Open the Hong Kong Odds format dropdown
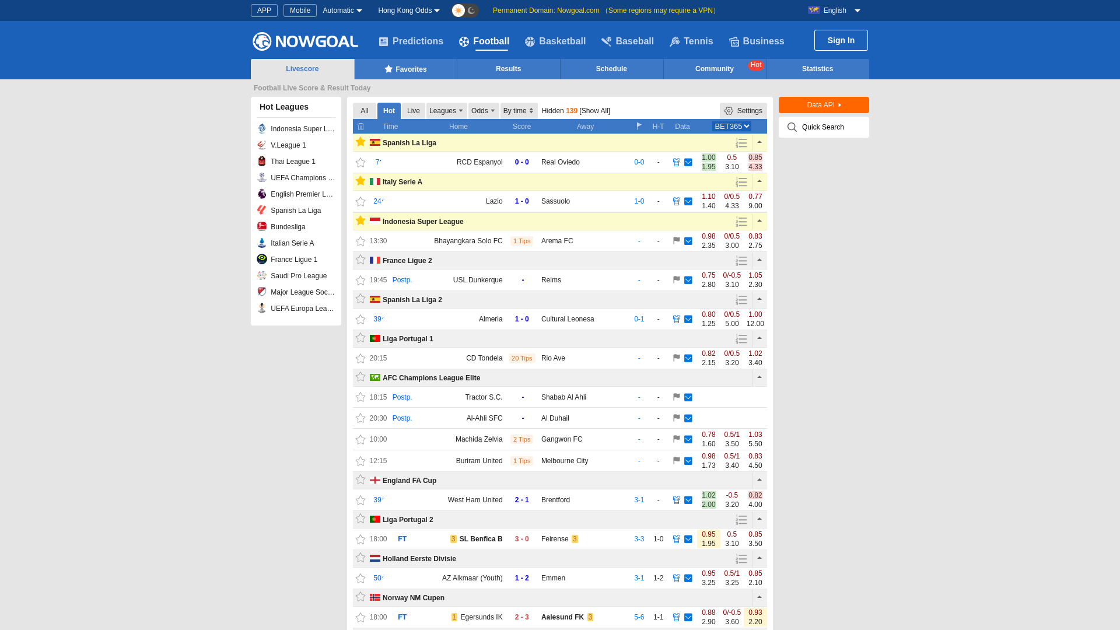Viewport: 1120px width, 630px height. pos(409,10)
